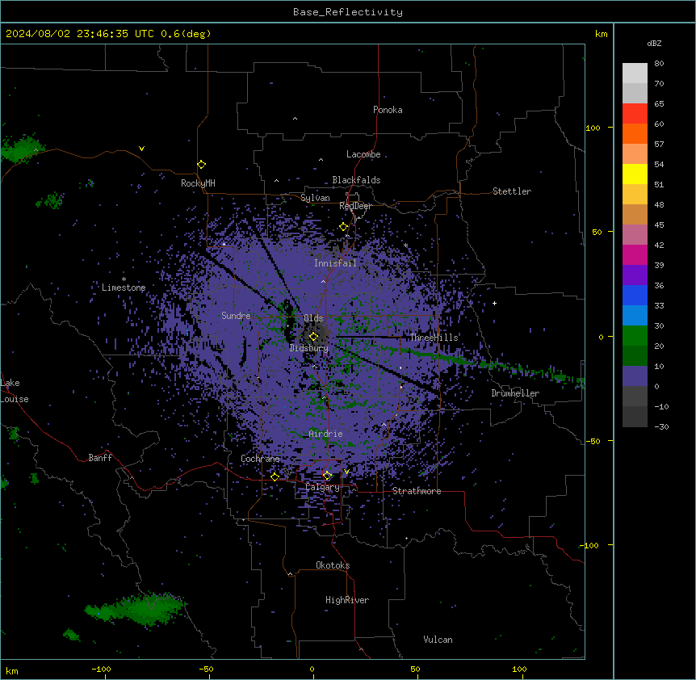Click the yellow marker above RockyMH
The width and height of the screenshot is (696, 680).
click(x=202, y=165)
